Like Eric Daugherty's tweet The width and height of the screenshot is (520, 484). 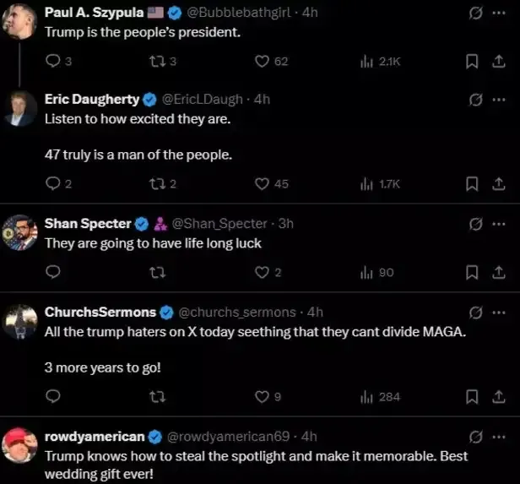coord(262,184)
